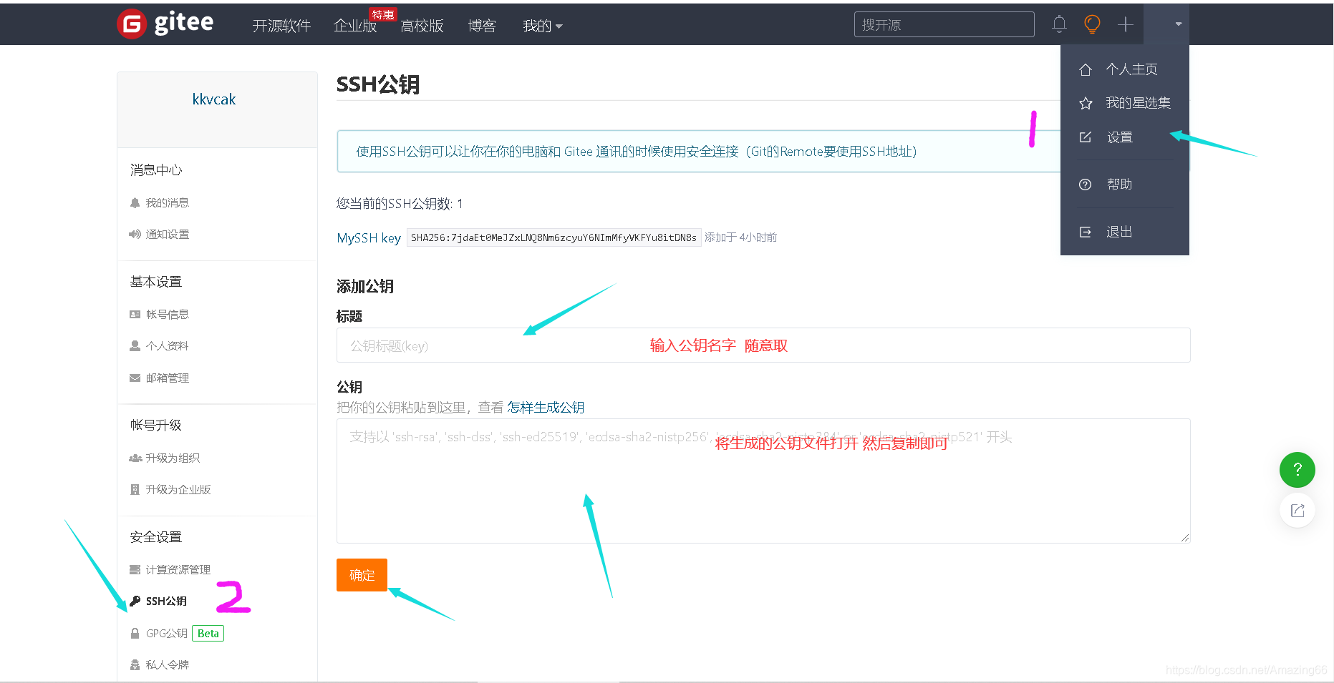This screenshot has height=683, width=1334.
Task: Click building icon beside 升级为企业版
Action: [x=135, y=490]
